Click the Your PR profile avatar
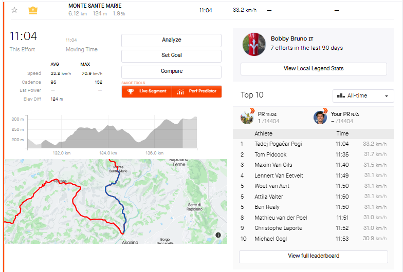403x272 pixels. (320, 117)
